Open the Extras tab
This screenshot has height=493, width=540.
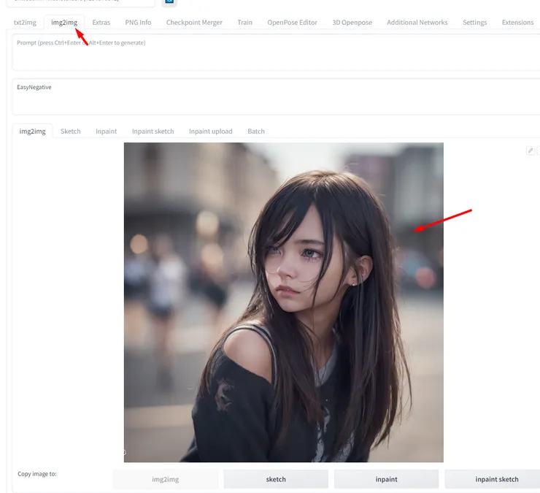click(101, 23)
